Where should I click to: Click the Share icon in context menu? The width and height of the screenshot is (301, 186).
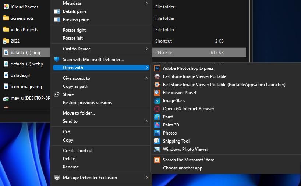click(57, 94)
